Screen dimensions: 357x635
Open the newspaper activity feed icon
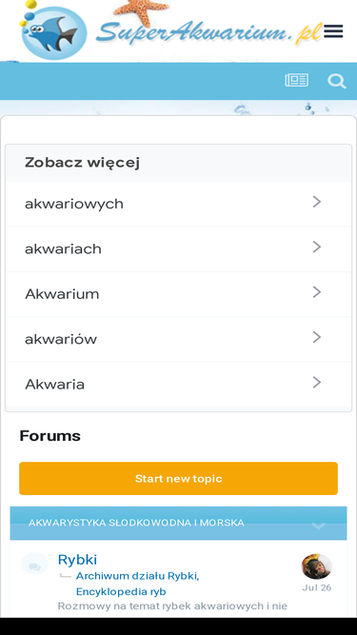click(x=297, y=80)
